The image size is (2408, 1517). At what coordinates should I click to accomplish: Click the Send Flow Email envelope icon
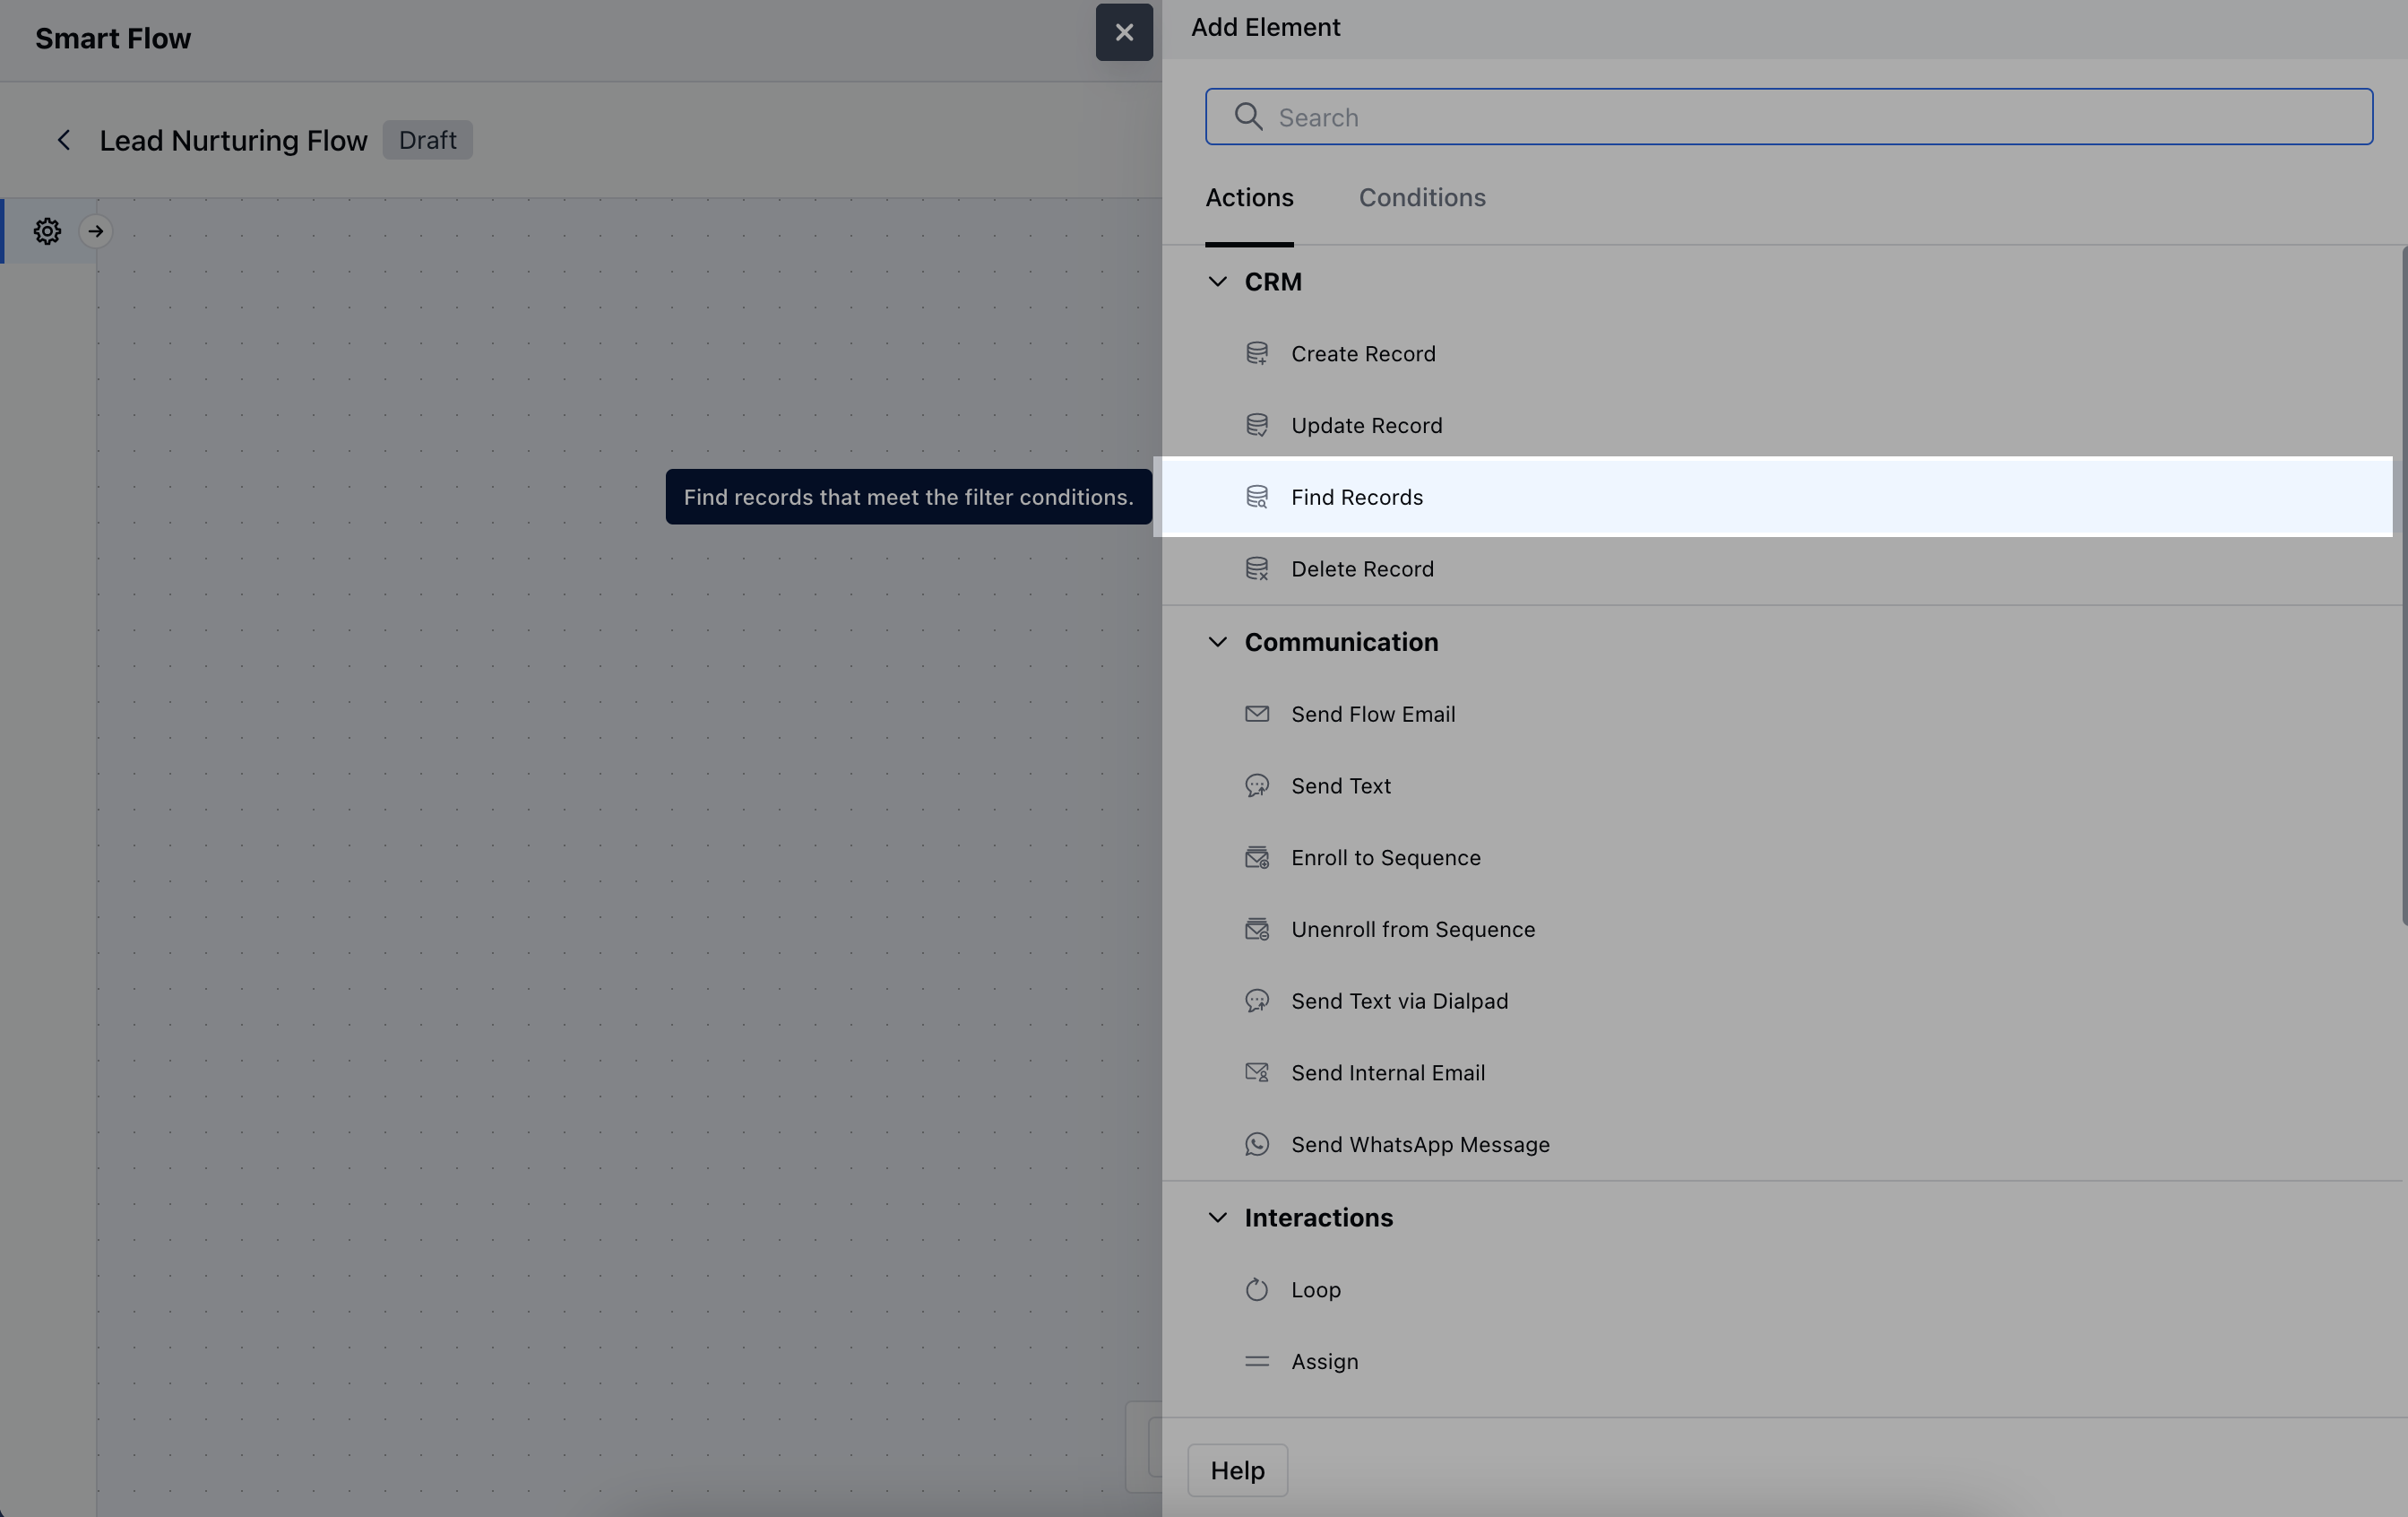(x=1257, y=714)
